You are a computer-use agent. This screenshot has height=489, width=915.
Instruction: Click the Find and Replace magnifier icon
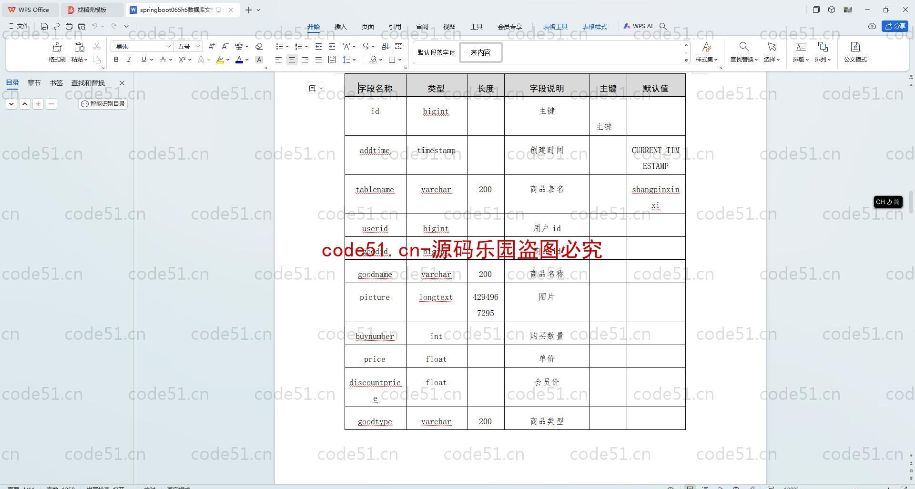click(744, 47)
